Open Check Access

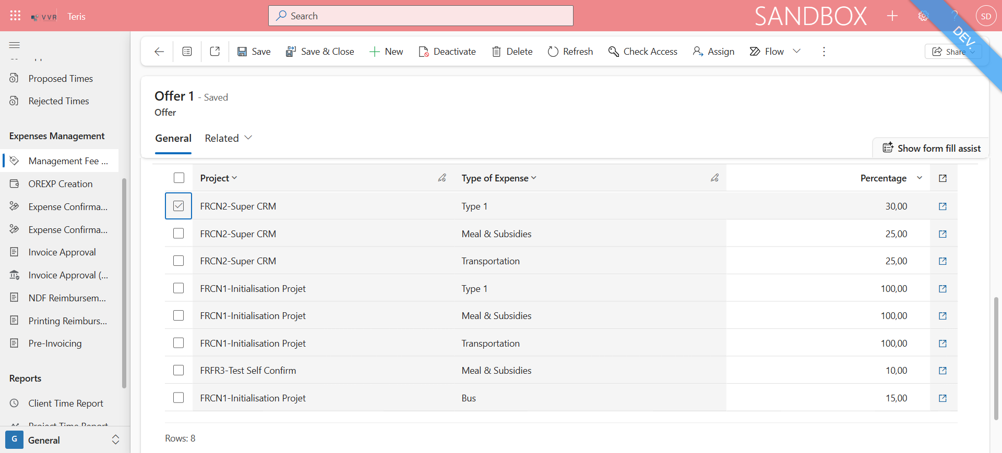coord(643,52)
